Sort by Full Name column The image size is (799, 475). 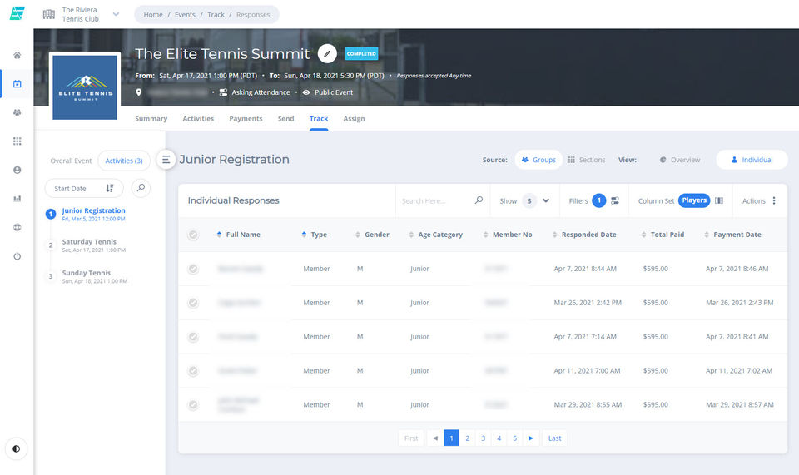239,235
